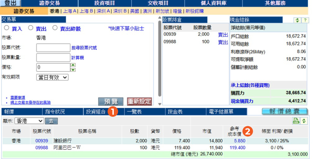Switch to 新加坡 market

[x=163, y=11]
